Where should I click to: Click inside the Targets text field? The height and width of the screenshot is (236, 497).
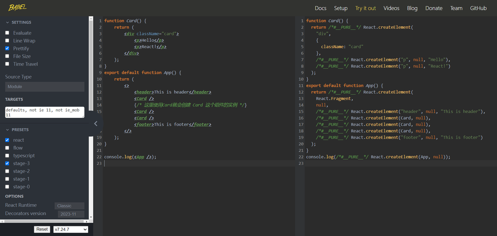pos(45,112)
